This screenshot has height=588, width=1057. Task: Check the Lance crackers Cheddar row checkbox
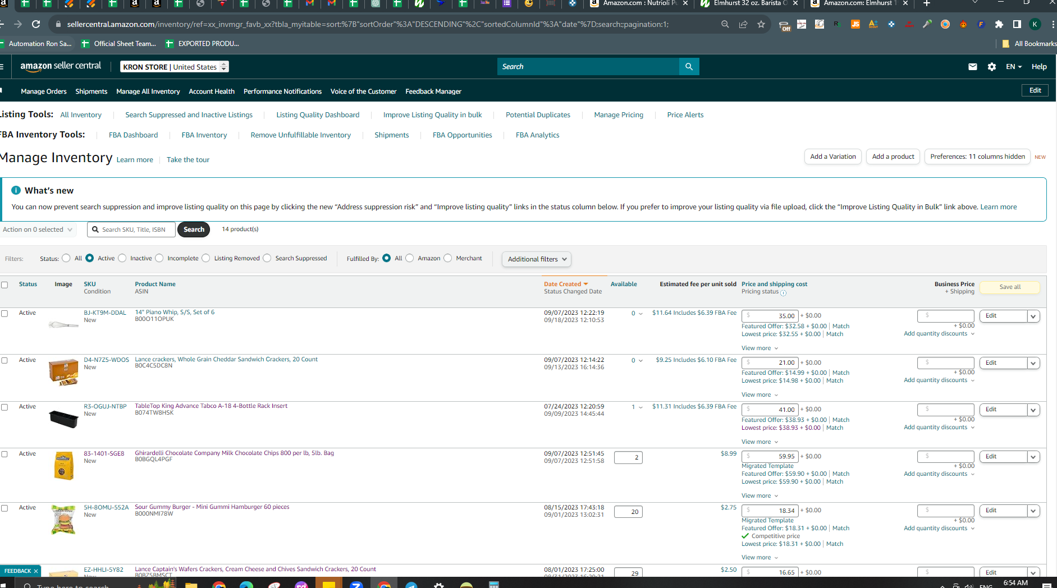click(4, 361)
